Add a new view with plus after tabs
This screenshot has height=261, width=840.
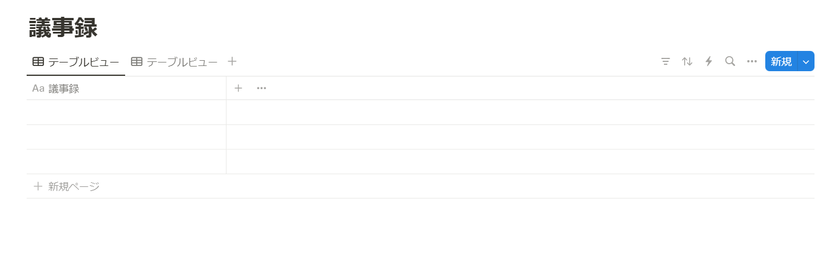pos(232,61)
